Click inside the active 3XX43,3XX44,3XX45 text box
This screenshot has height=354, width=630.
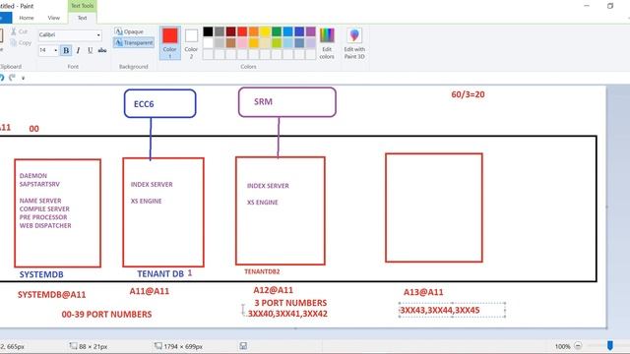click(452, 311)
